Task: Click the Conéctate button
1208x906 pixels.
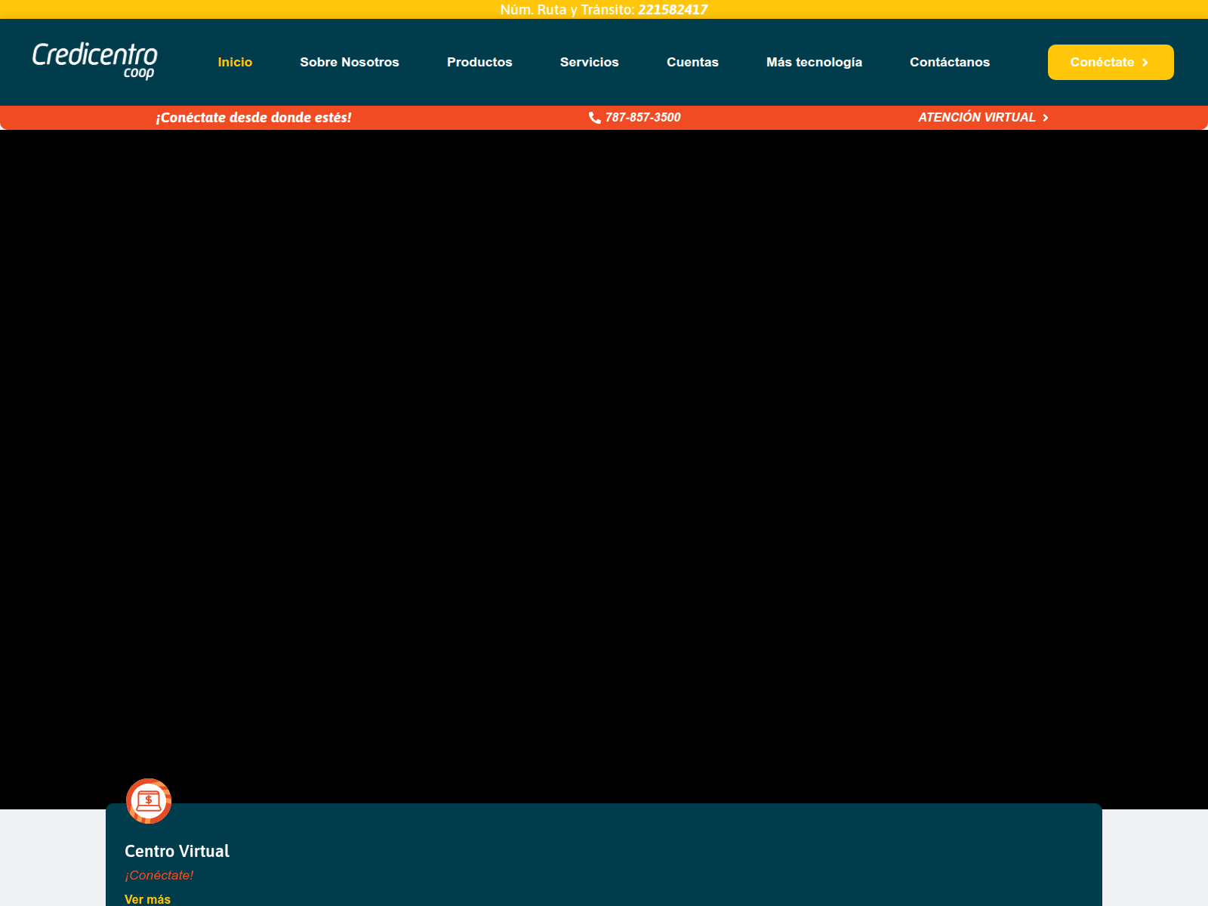Action: coord(1110,63)
